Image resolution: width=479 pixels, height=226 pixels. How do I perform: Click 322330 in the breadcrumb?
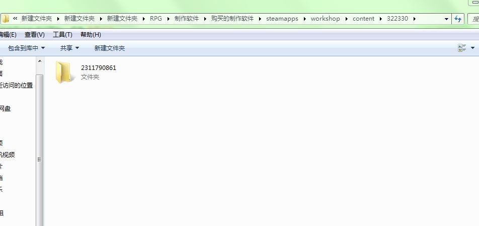pos(397,18)
